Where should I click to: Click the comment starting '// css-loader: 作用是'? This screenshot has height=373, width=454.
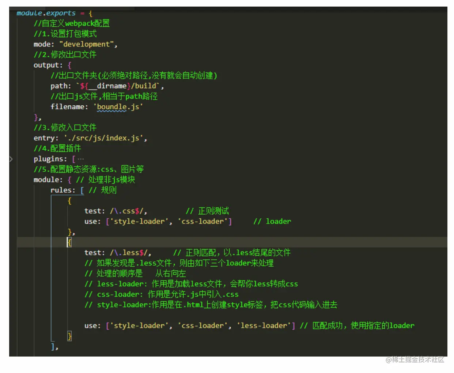click(162, 294)
